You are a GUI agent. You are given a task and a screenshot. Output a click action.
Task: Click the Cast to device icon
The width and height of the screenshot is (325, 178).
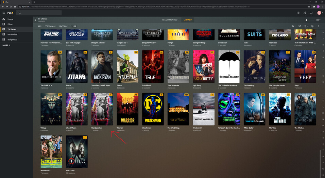(x=311, y=13)
